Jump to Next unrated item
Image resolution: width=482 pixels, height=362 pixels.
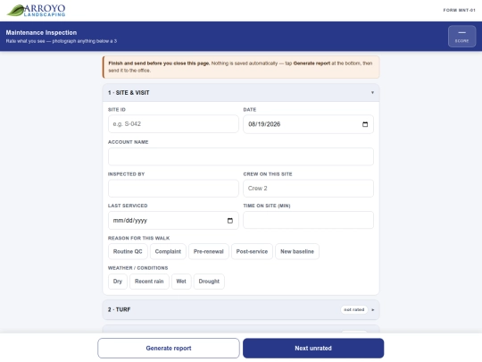pyautogui.click(x=313, y=349)
